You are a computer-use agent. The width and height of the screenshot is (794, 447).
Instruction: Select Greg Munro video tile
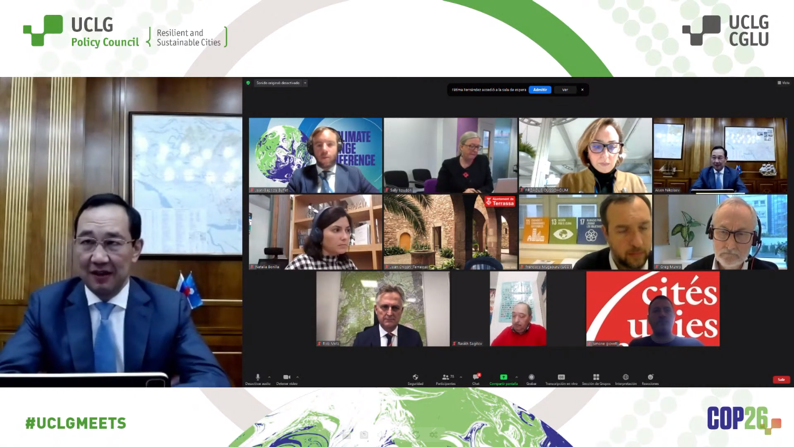720,232
